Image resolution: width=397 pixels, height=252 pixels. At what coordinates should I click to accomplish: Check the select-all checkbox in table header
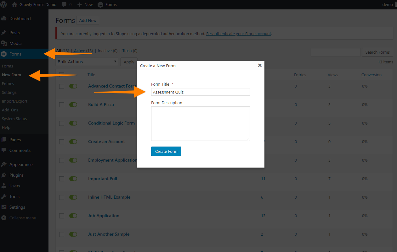[x=62, y=75]
